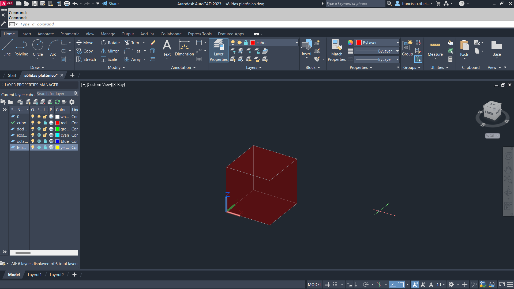Viewport: 514px width, 289px height.
Task: Toggle freeze state of tetr... layer
Action: click(39, 148)
